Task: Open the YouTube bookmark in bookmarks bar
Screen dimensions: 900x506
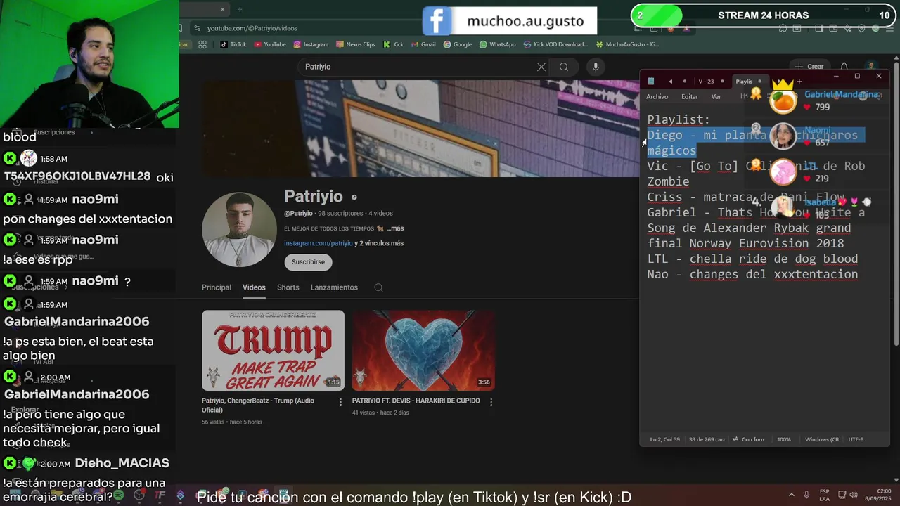Action: (x=270, y=44)
